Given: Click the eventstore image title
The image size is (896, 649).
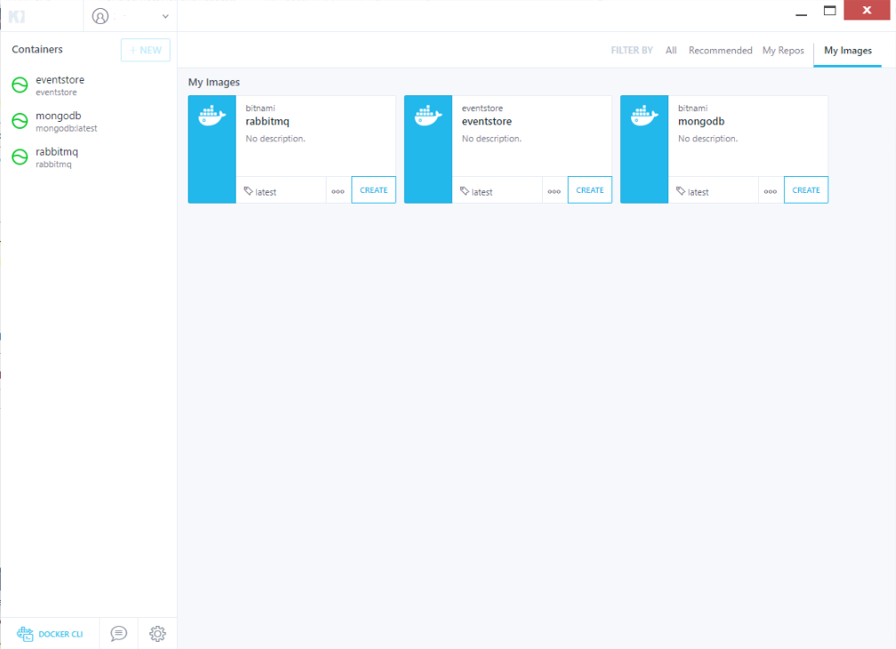Looking at the screenshot, I should [487, 122].
